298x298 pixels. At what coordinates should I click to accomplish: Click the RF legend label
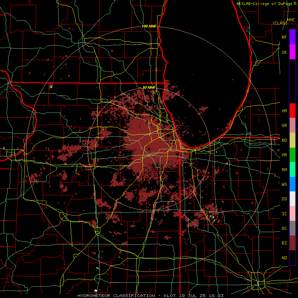[284, 37]
